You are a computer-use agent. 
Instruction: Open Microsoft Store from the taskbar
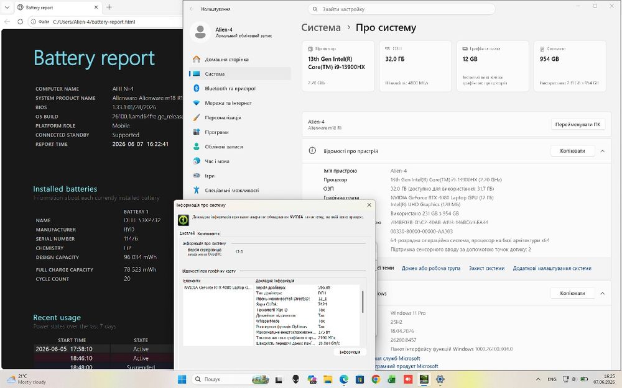coord(360,379)
